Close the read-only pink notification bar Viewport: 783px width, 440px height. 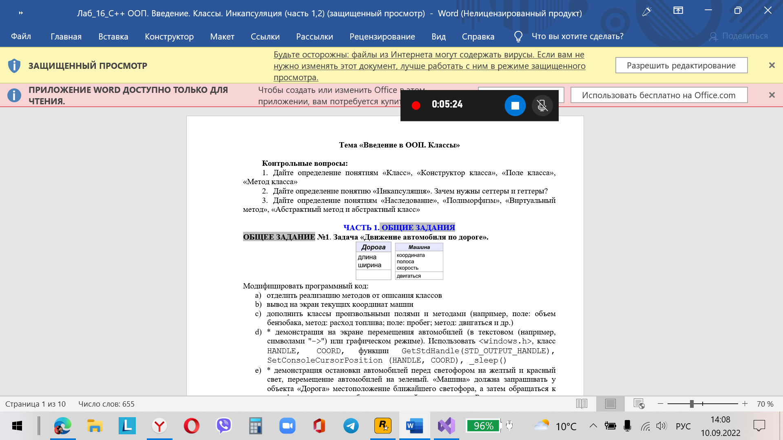(772, 95)
